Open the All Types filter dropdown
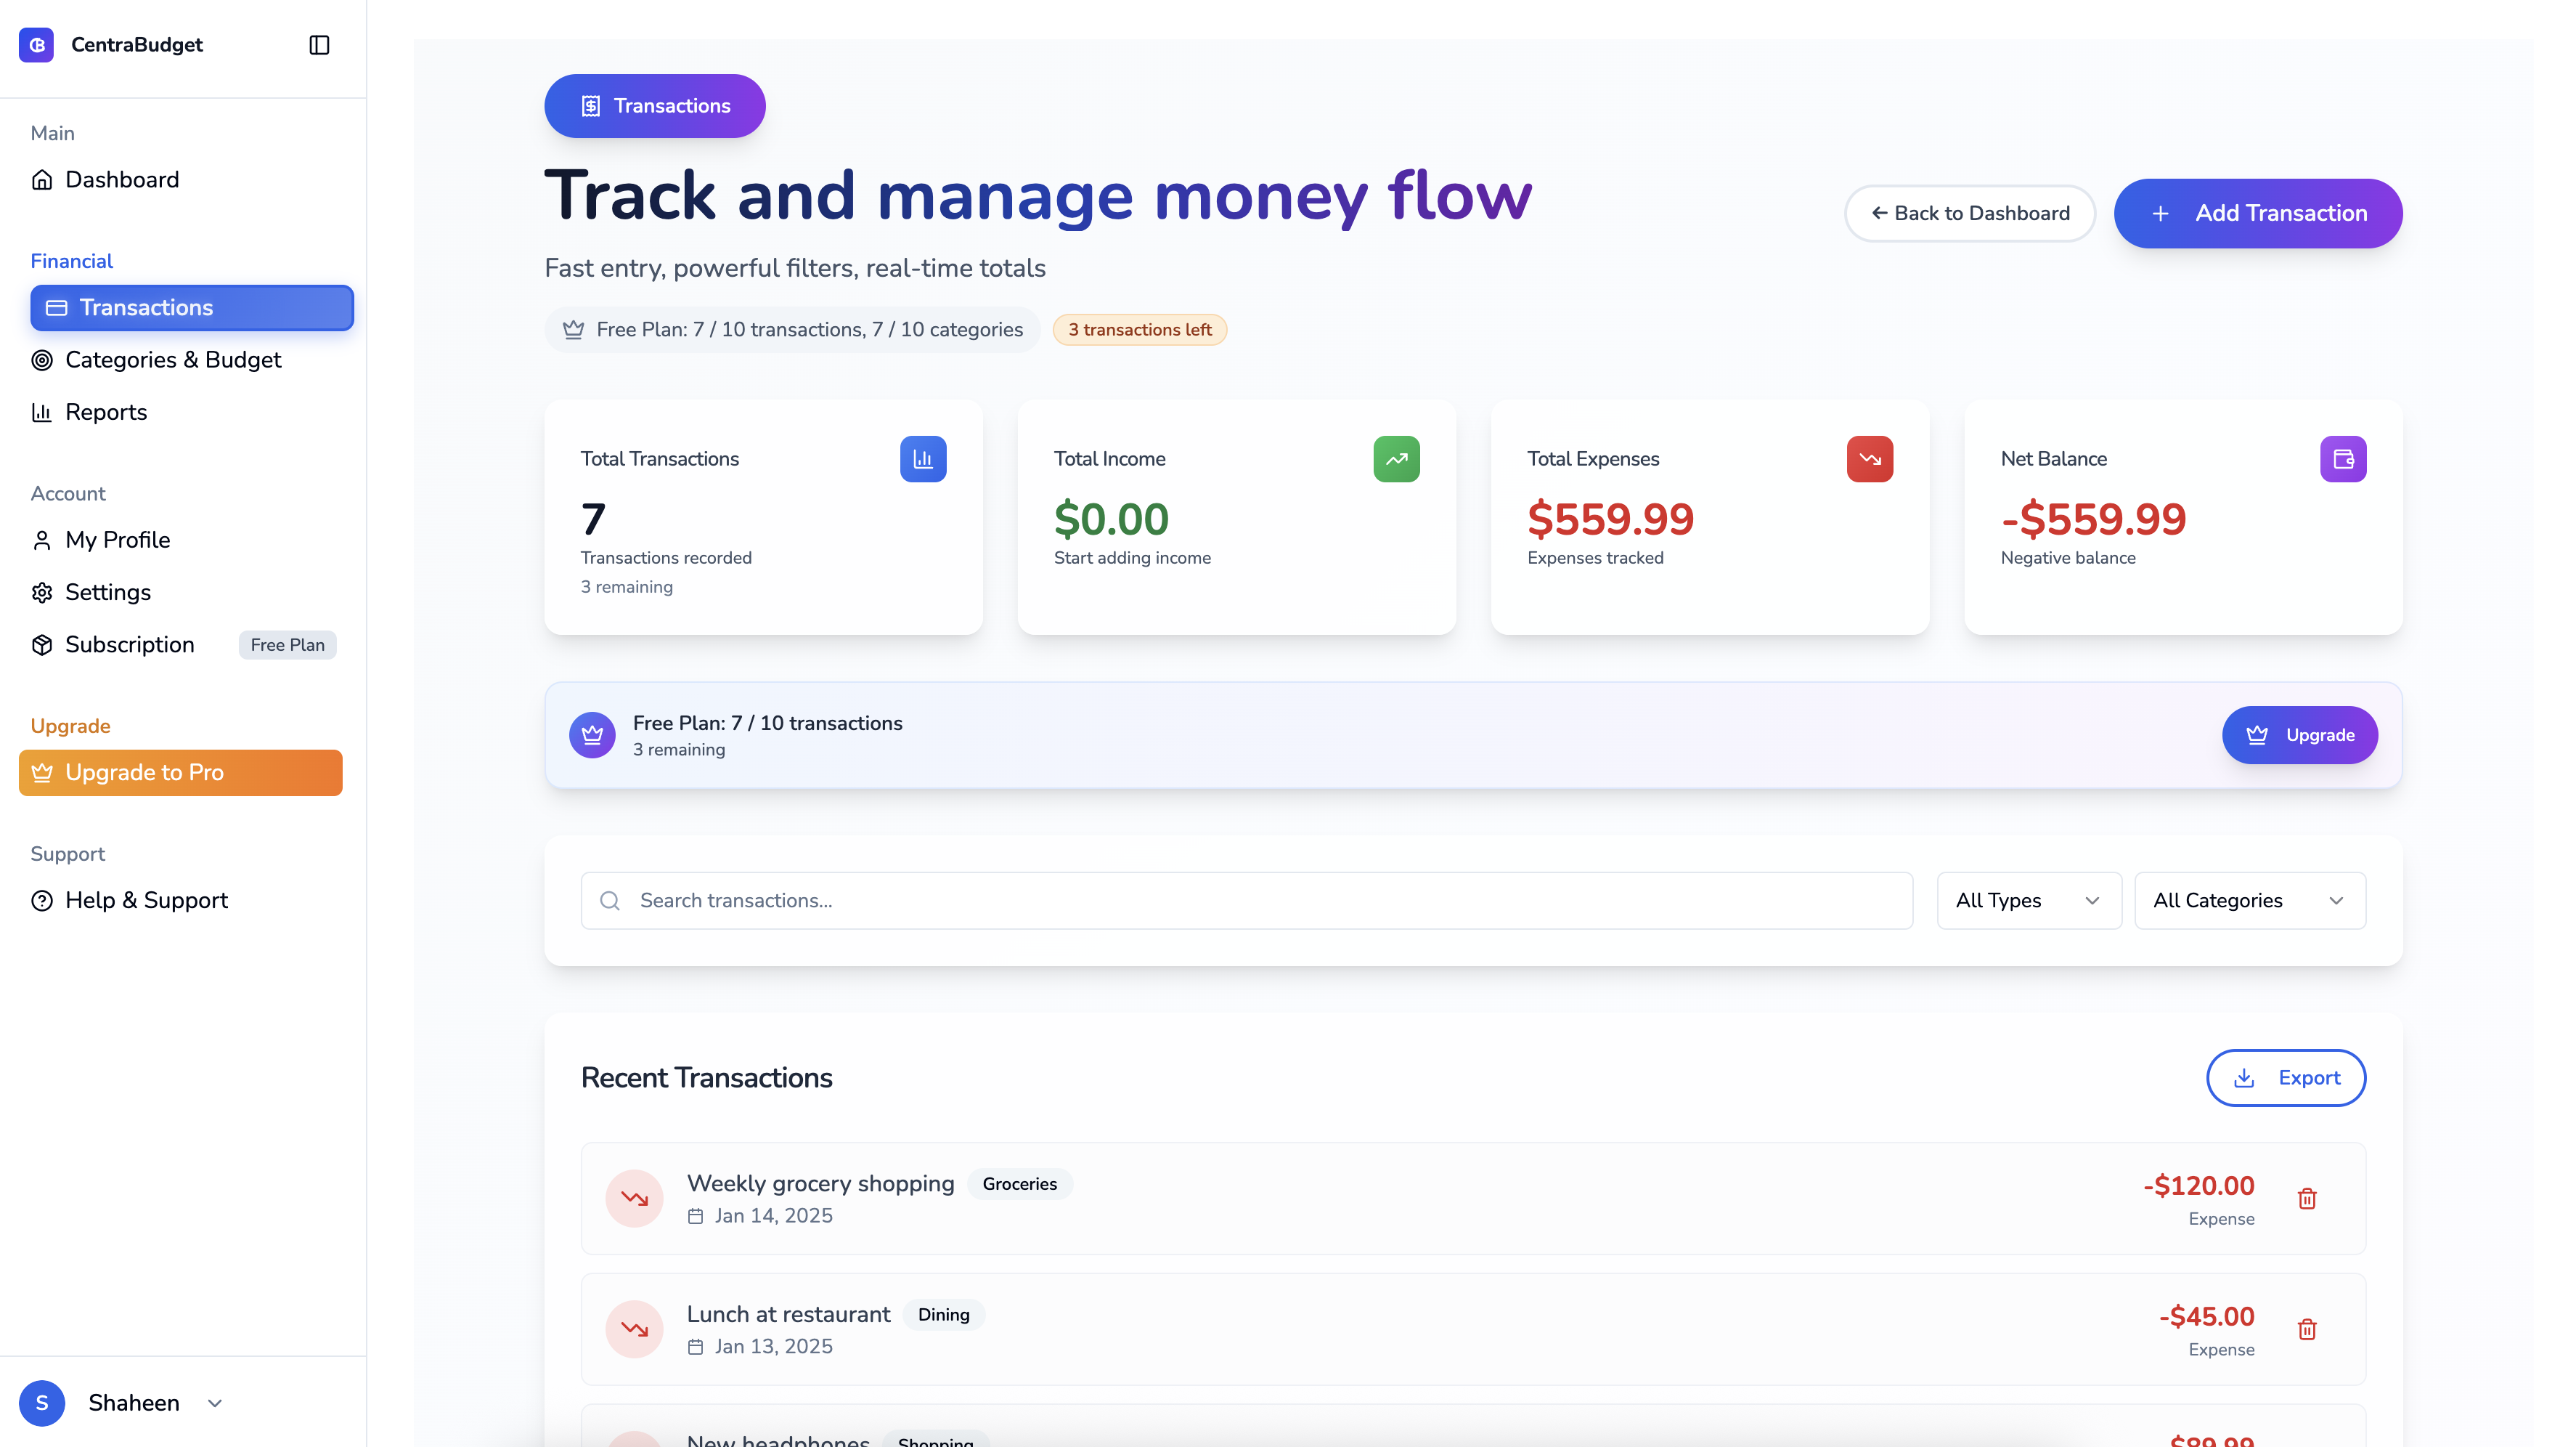Viewport: 2576px width, 1447px height. pyautogui.click(x=2029, y=901)
